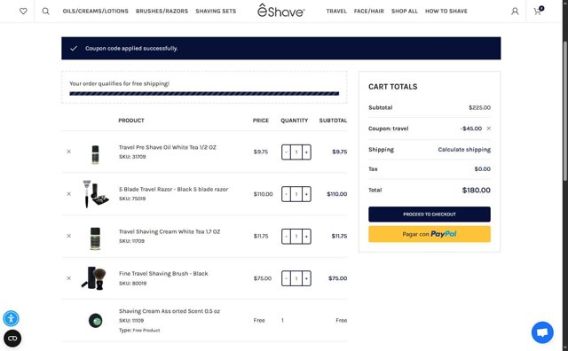568x351 pixels.
Task: Decrease Travel Pre Shave Oil quantity
Action: coord(286,152)
